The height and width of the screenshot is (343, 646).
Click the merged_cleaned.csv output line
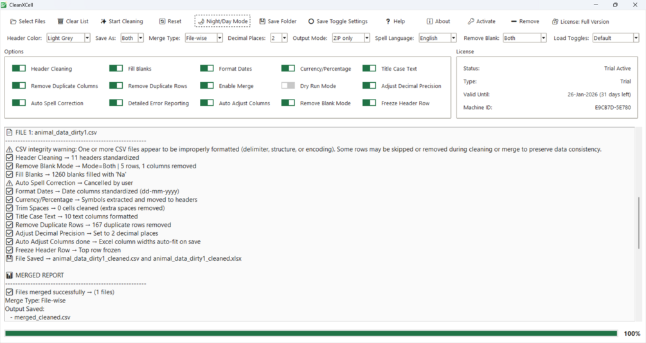coord(40,317)
